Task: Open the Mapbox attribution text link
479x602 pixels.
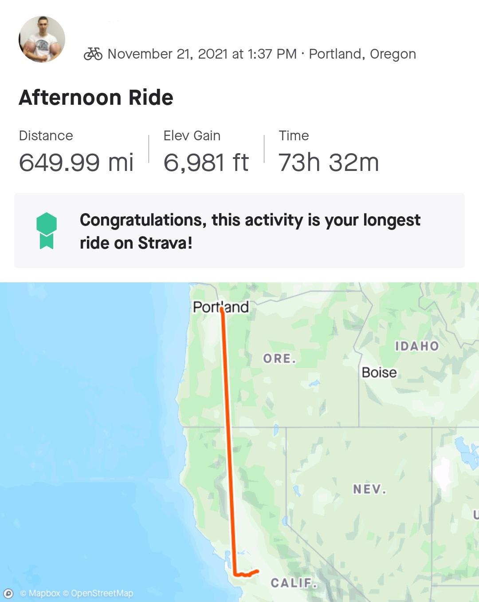Action: point(40,593)
